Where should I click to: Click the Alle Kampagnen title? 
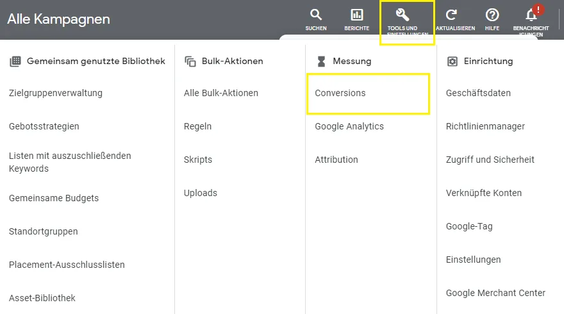click(x=58, y=19)
